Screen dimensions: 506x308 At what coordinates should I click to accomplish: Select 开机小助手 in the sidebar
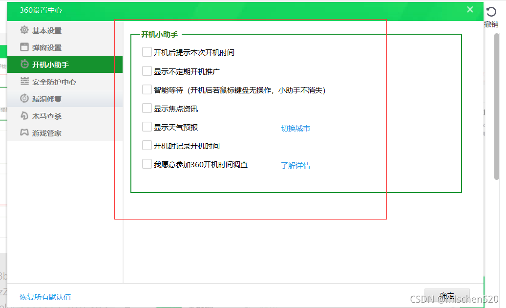click(65, 64)
